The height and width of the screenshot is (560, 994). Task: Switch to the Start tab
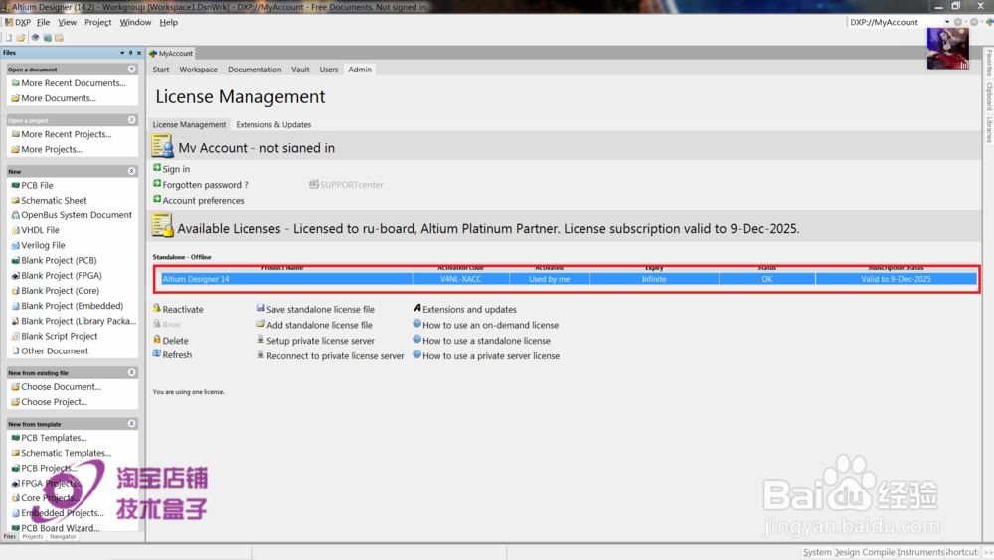pyautogui.click(x=161, y=70)
